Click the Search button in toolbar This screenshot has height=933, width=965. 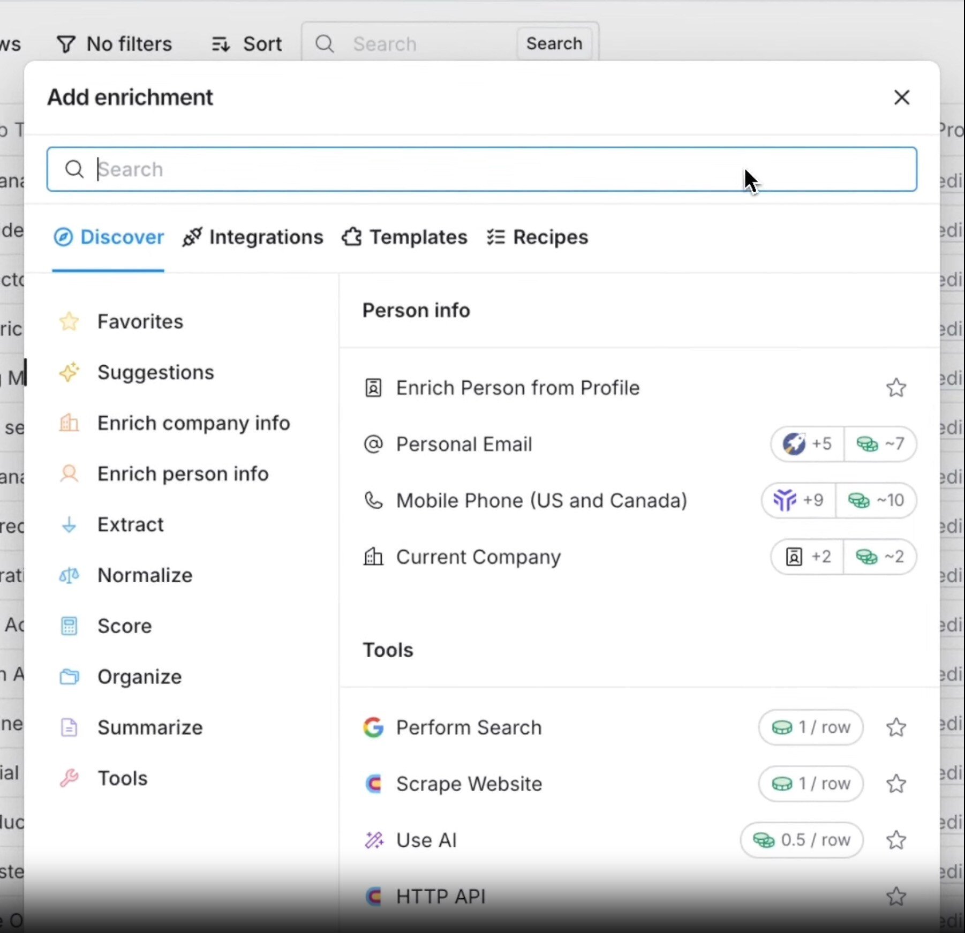[554, 43]
